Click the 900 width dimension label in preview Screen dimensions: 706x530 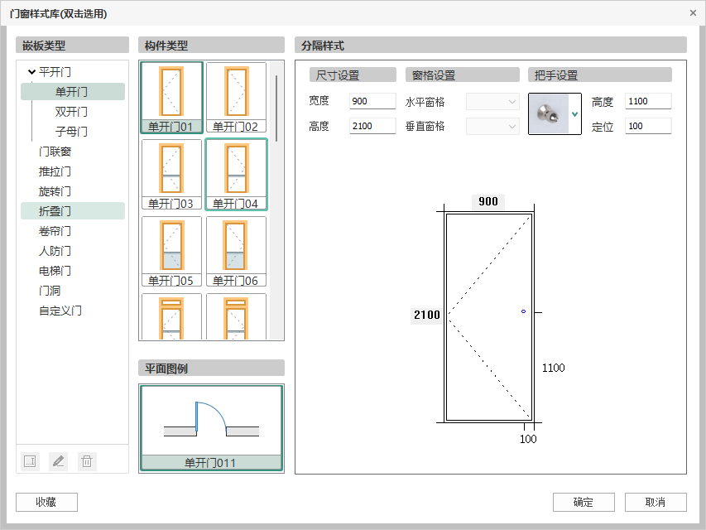pos(488,201)
